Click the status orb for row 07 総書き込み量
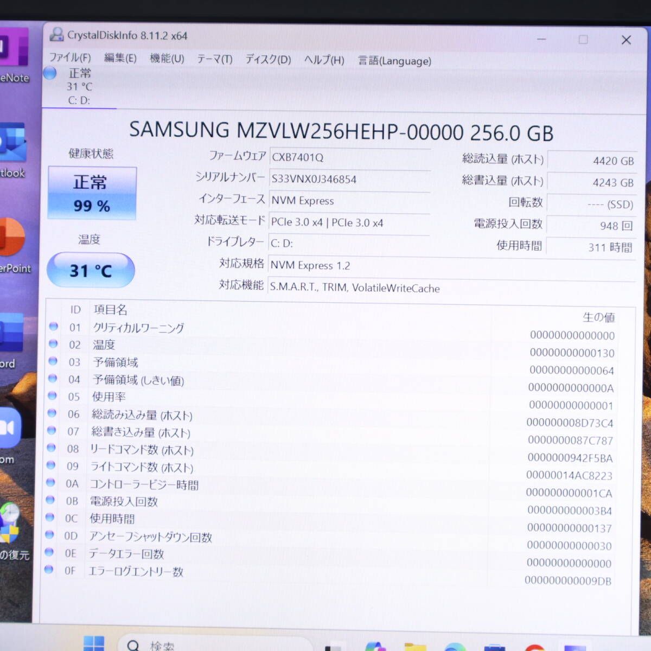The image size is (651, 651). point(52,431)
